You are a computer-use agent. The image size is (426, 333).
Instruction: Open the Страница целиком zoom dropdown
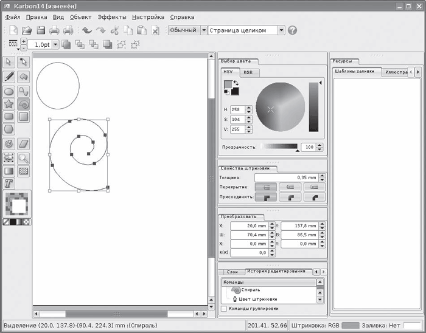click(281, 30)
